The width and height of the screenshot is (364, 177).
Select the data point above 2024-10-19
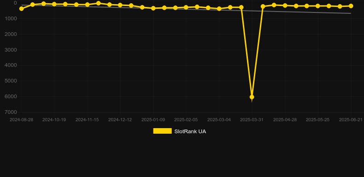54,4
